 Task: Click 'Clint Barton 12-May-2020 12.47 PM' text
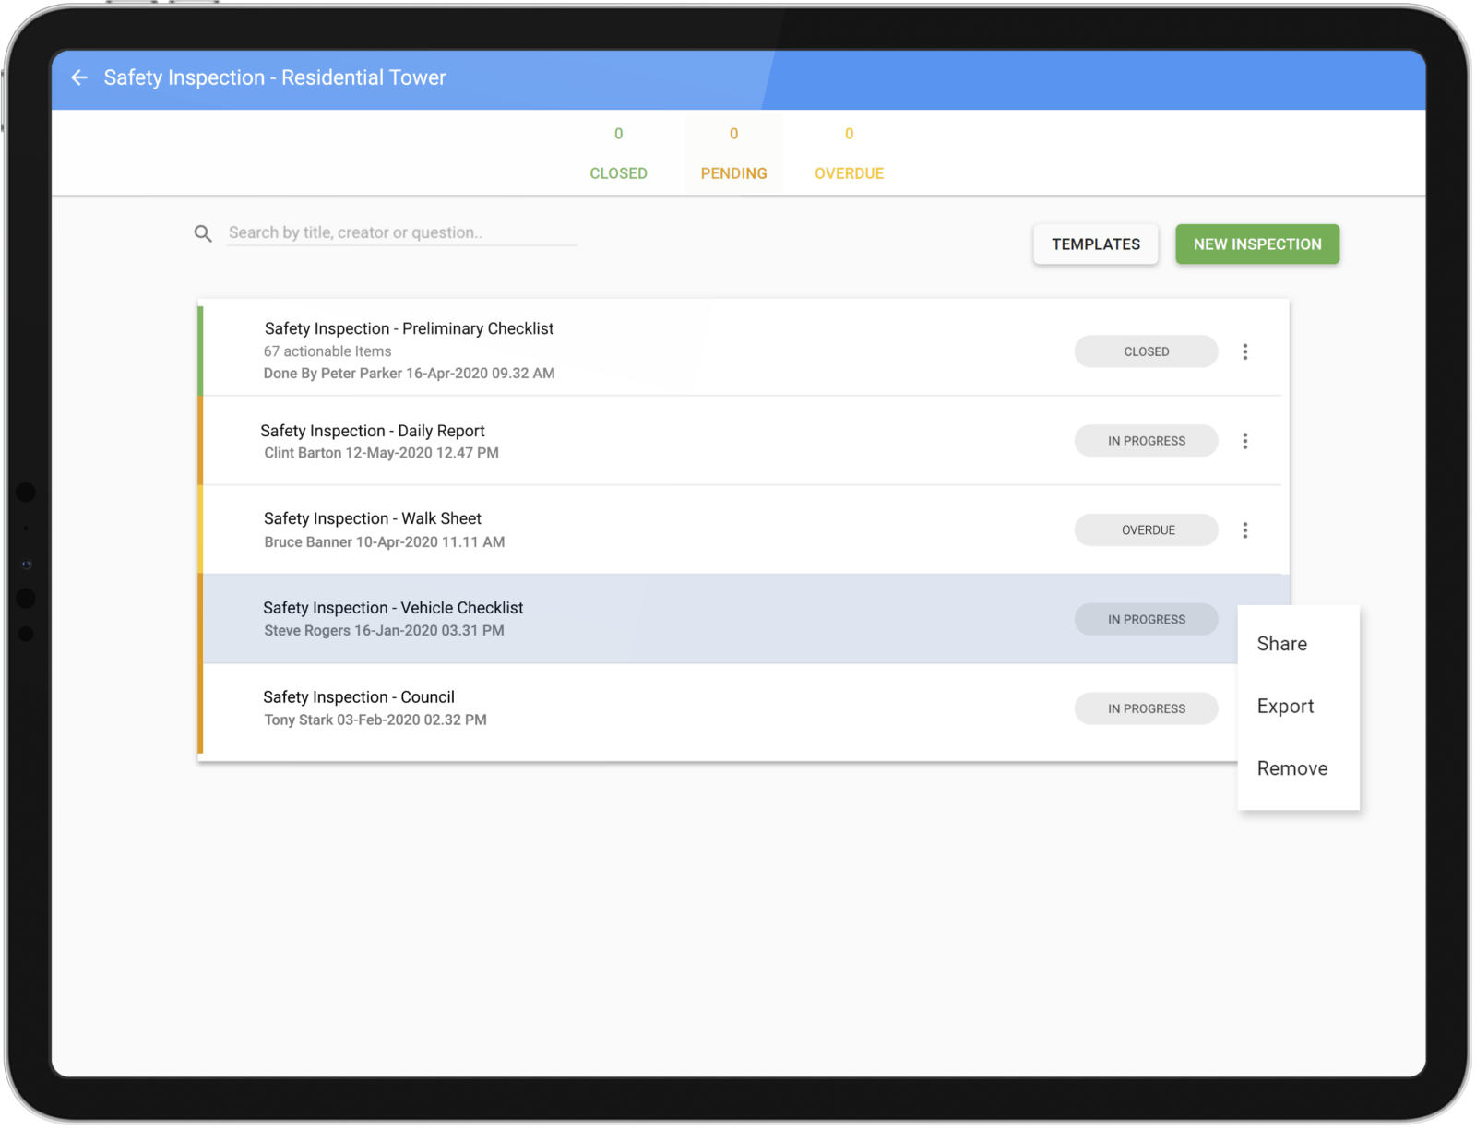[381, 453]
